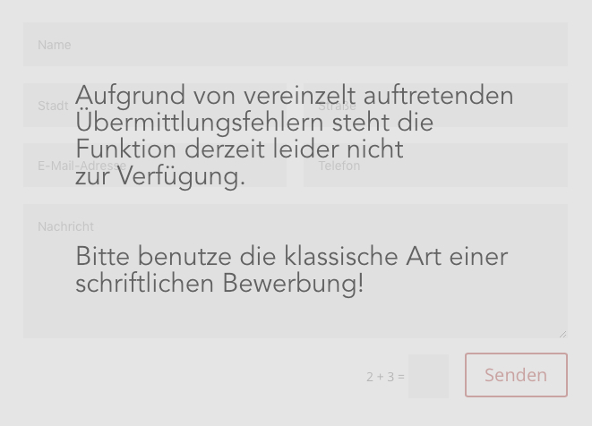This screenshot has width=592, height=426.
Task: Click the Name input field
Action: click(x=296, y=44)
